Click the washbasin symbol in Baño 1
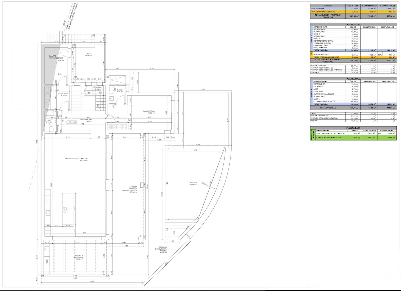Image resolution: width=401 pixels, height=291 pixels. point(111,99)
